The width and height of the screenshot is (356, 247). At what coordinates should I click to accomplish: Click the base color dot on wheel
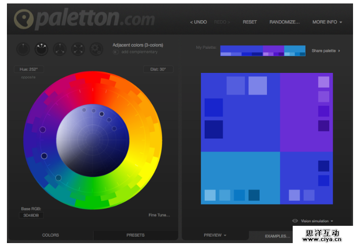click(x=44, y=156)
